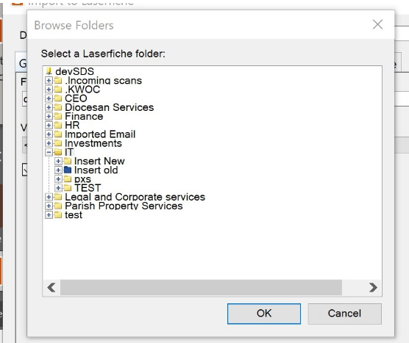Click the Finance folder icon
Screen dimensions: 409x343
(x=58, y=116)
